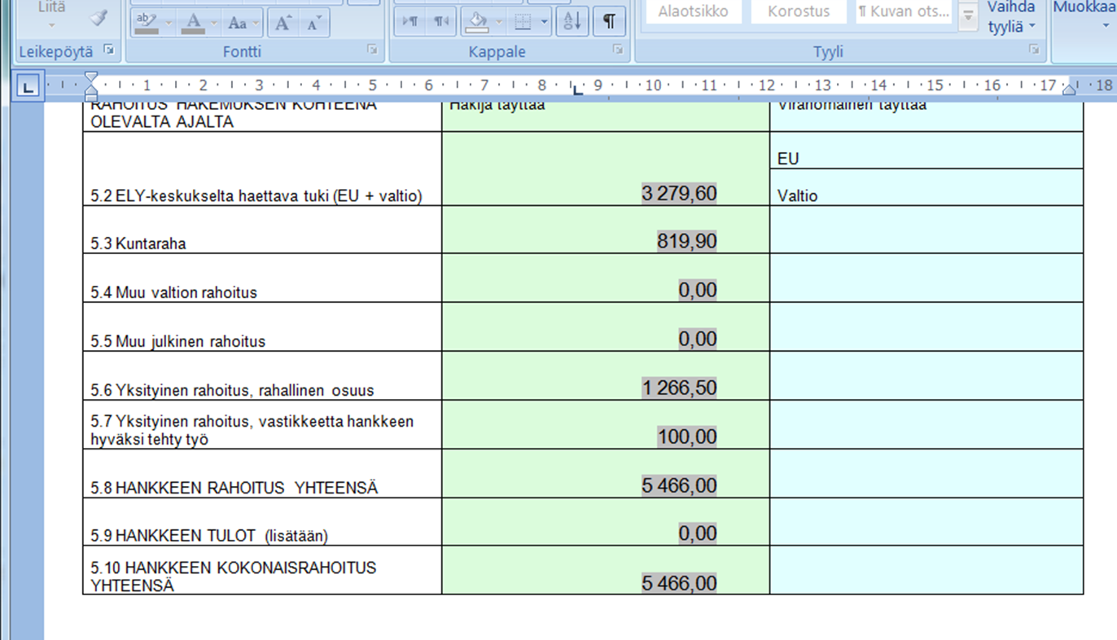The image size is (1117, 640).
Task: Click the tab stop marker on the ruler
Action: pyautogui.click(x=577, y=90)
